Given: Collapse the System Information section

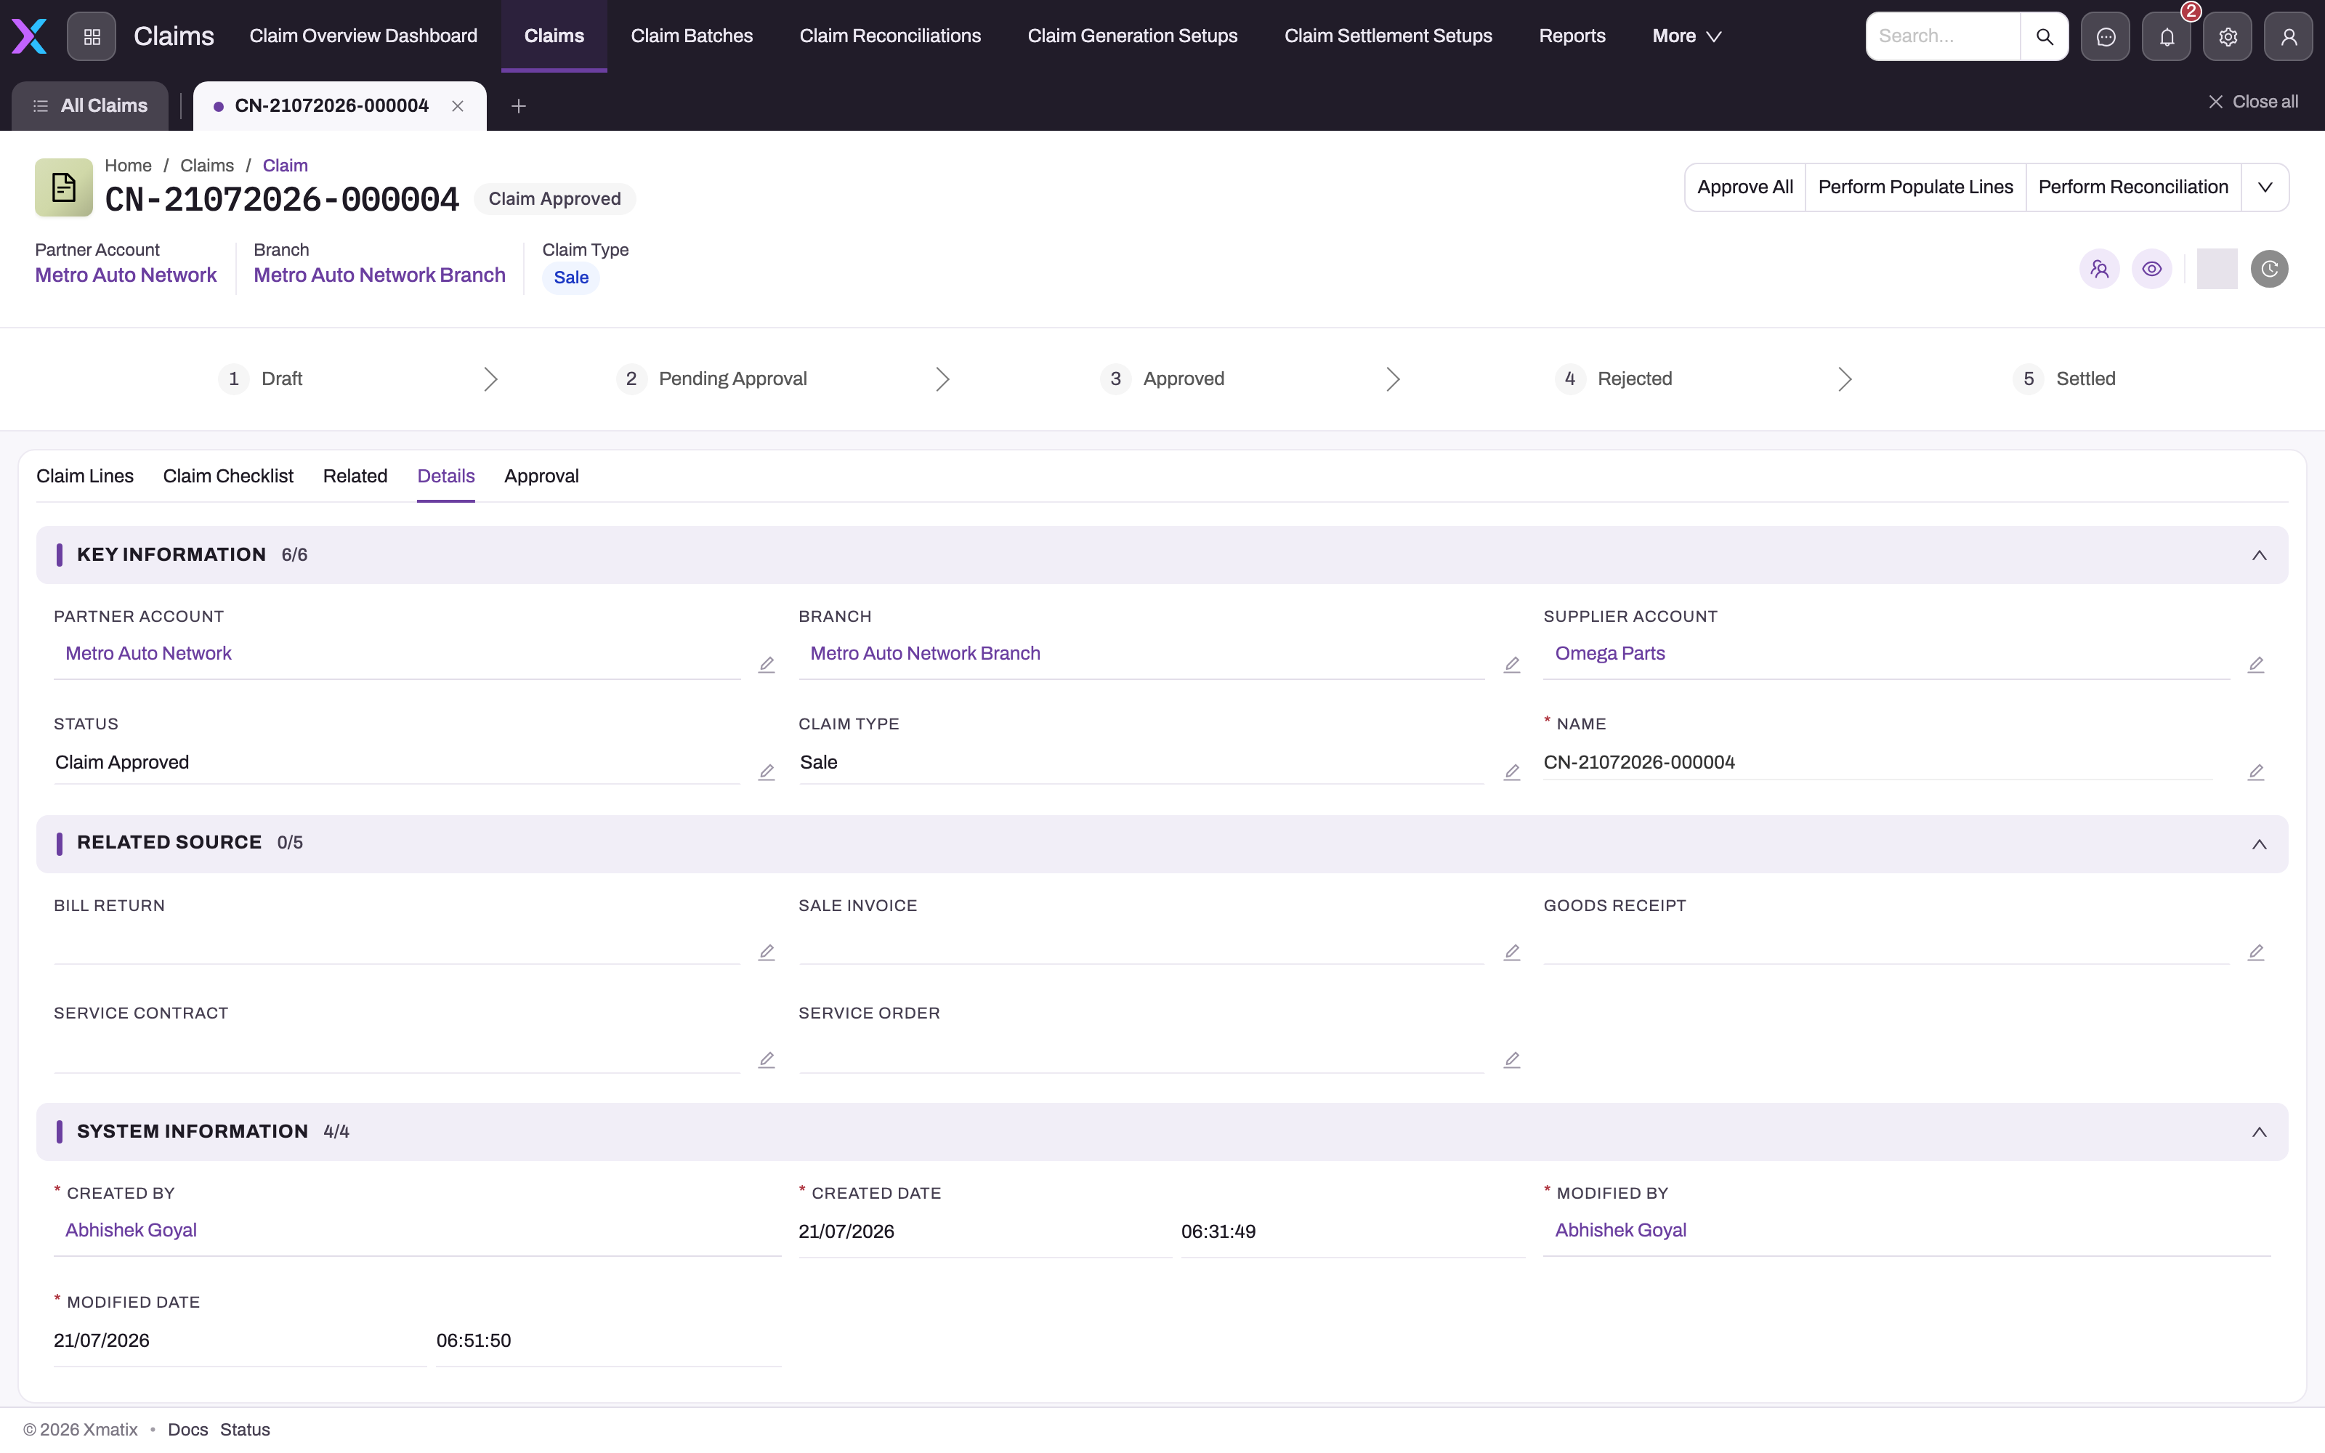Looking at the screenshot, I should point(2259,1132).
